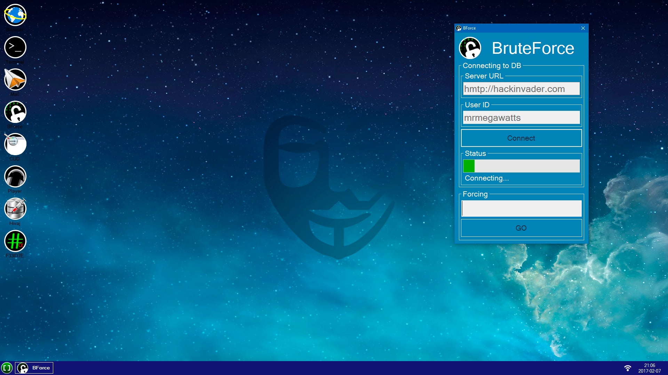Image resolution: width=668 pixels, height=375 pixels.
Task: Click the Status progress bar
Action: (521, 166)
